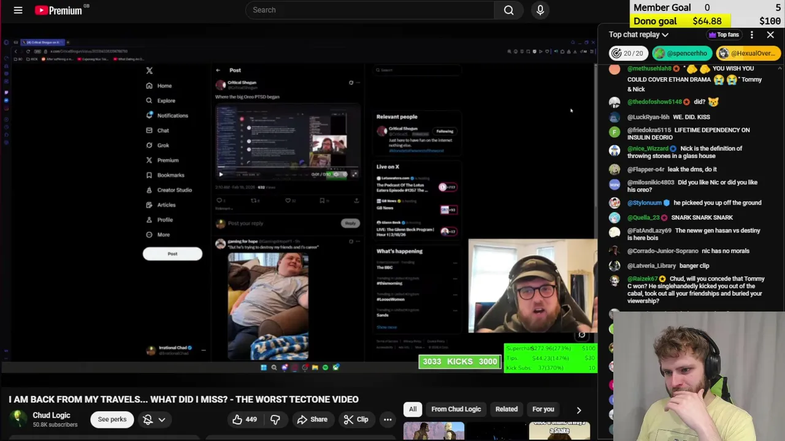Click the tweet video progress bar
This screenshot has height=441, width=785.
287,167
